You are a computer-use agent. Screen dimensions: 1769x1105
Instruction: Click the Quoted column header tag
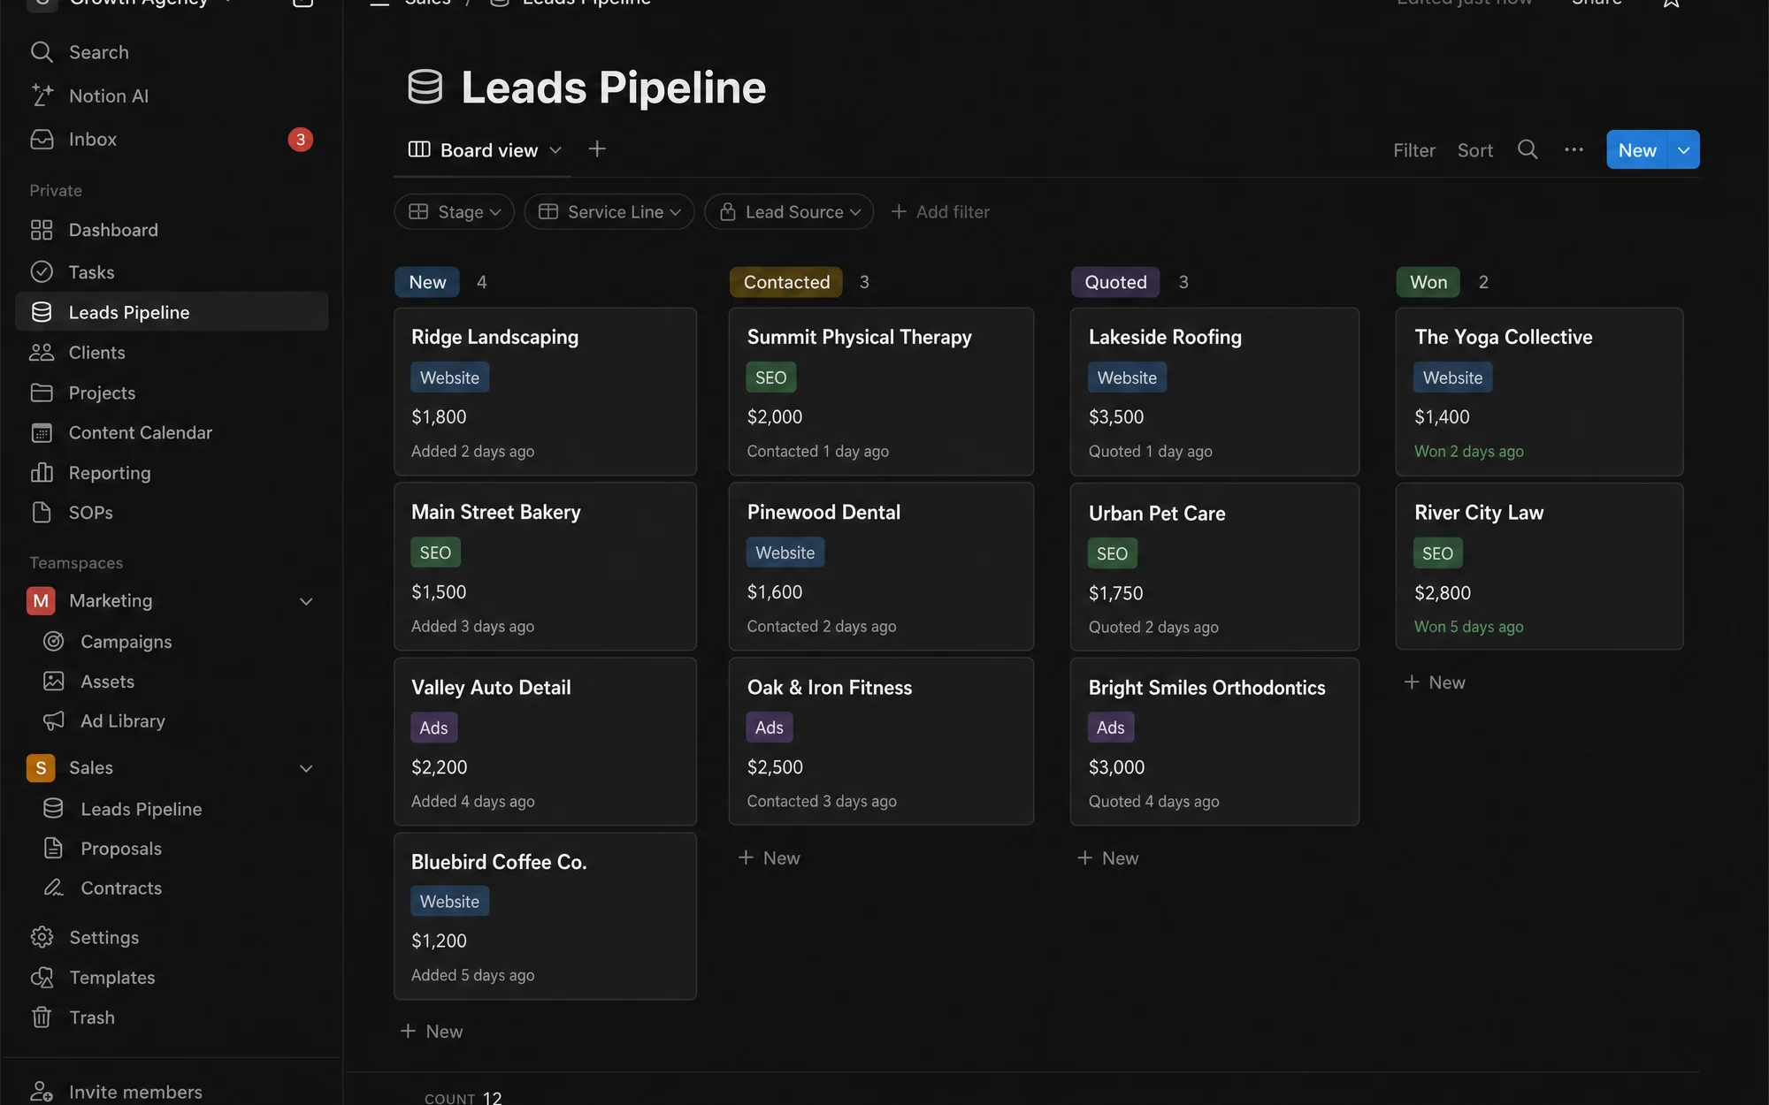(x=1115, y=282)
